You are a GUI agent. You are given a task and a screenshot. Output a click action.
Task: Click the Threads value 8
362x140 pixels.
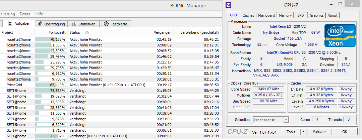point(349,120)
